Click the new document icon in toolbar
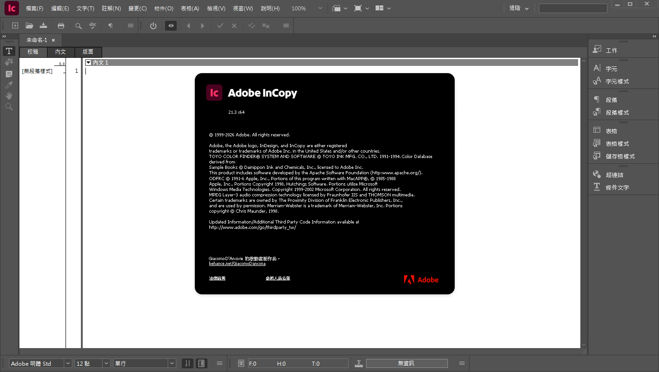Image resolution: width=659 pixels, height=372 pixels. [15, 26]
